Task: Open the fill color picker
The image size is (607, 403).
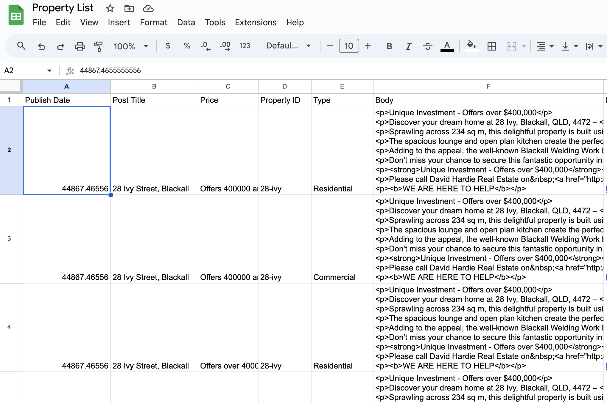Action: tap(471, 46)
